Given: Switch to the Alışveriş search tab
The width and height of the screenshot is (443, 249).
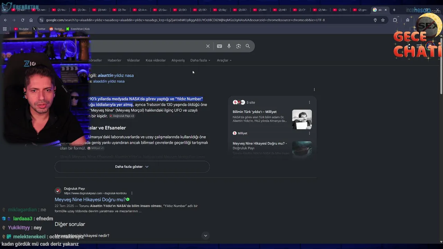Looking at the screenshot, I should [178, 60].
